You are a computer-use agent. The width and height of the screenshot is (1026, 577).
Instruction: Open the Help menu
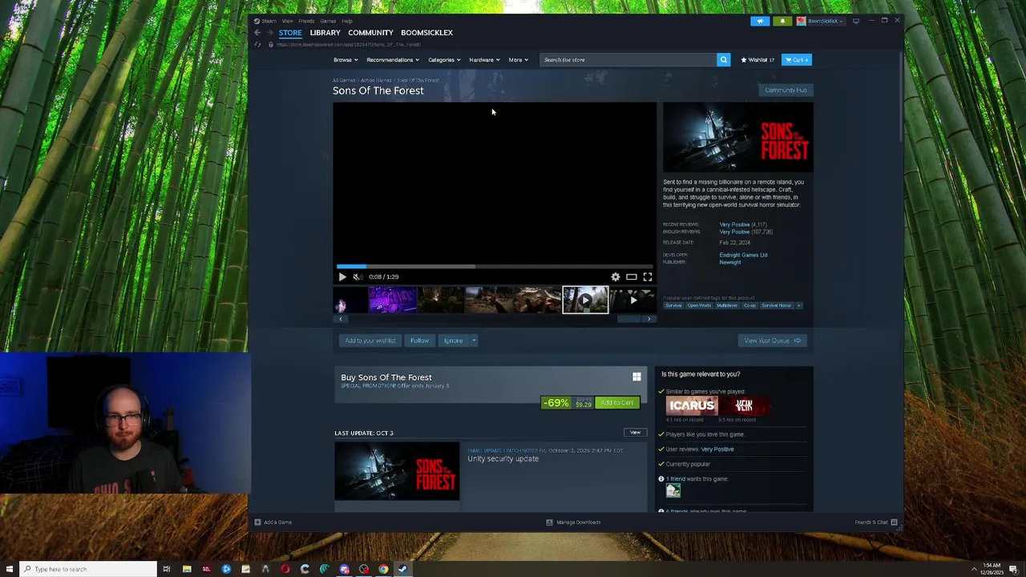point(346,21)
